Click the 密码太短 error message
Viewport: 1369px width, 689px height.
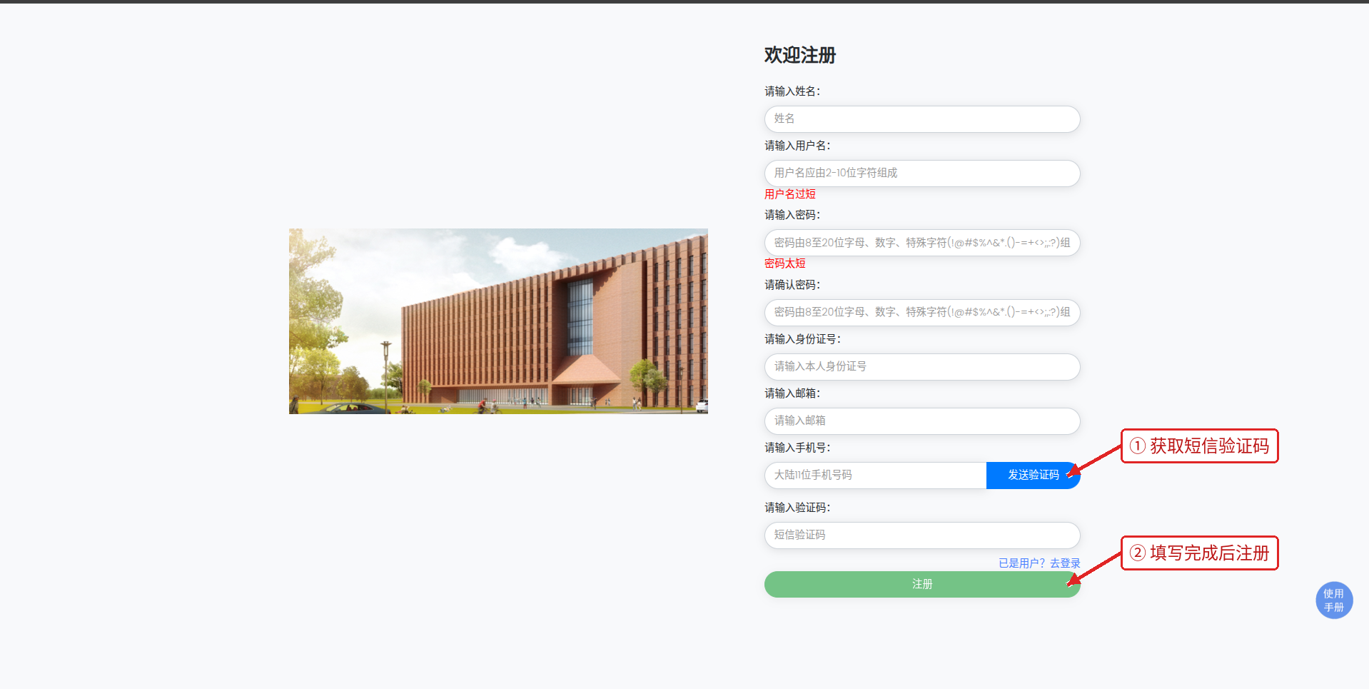[x=785, y=263]
